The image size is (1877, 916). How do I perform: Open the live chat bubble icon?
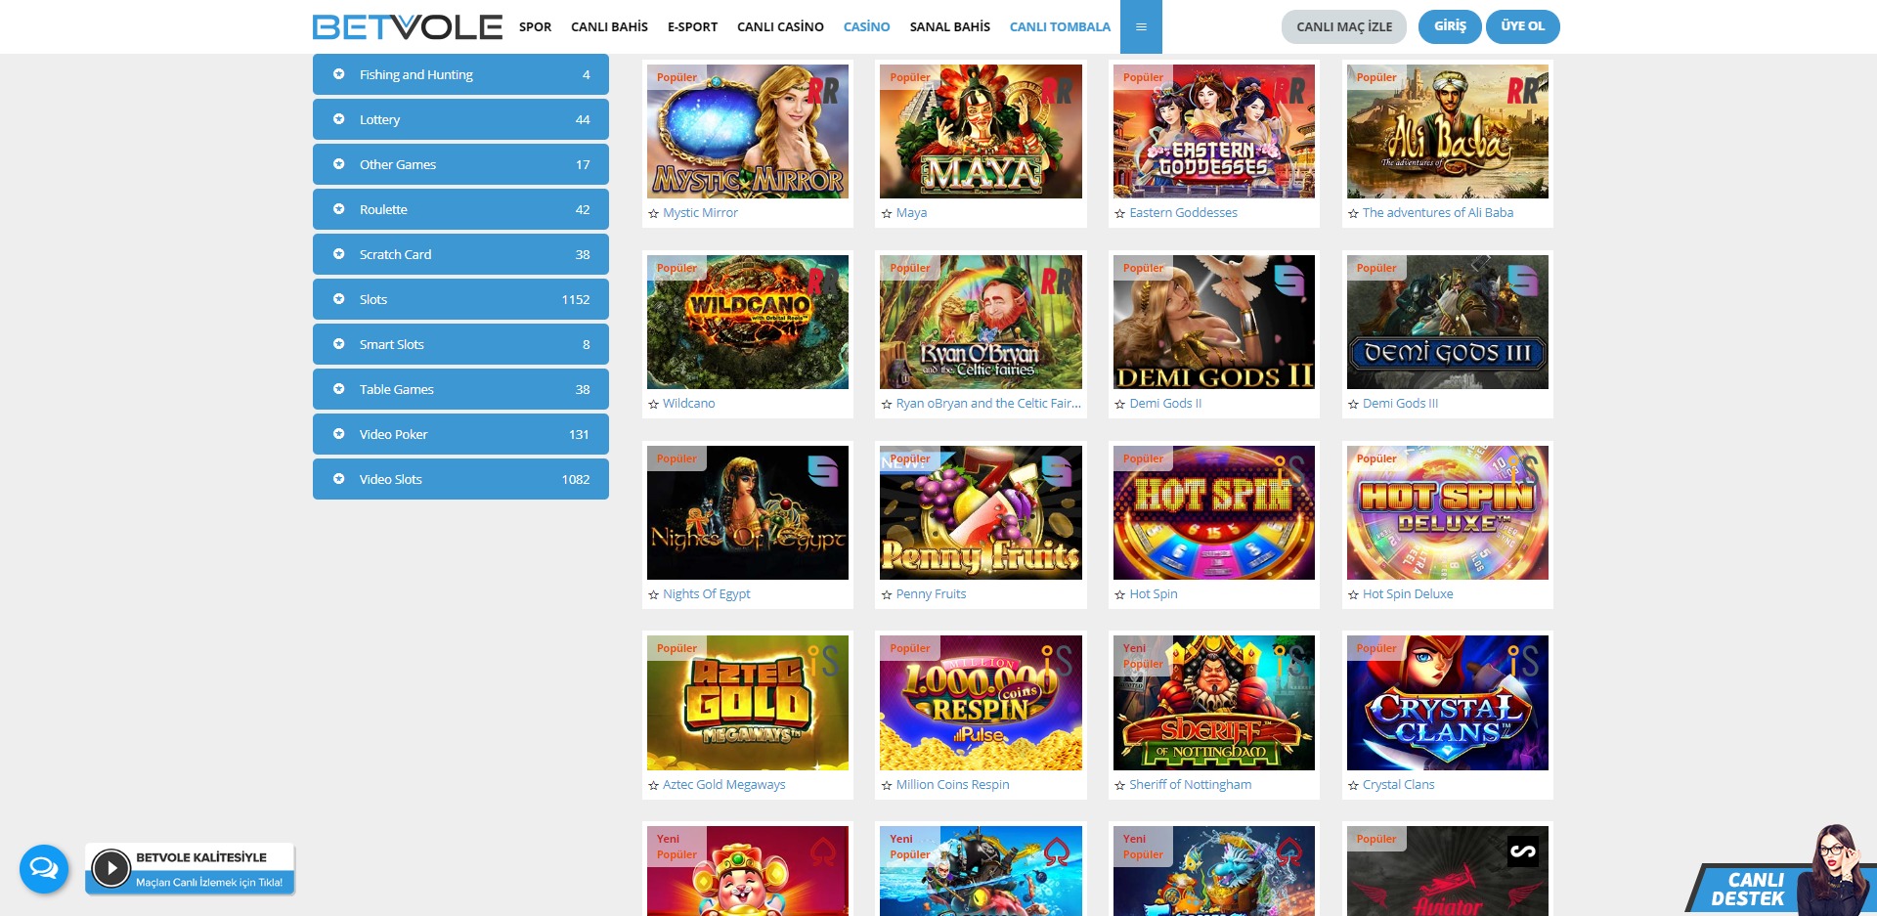point(44,868)
